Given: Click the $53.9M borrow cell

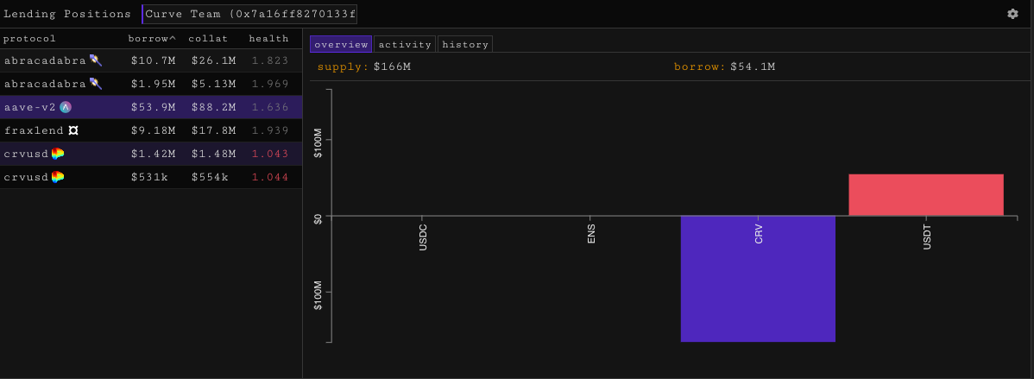Looking at the screenshot, I should (x=153, y=107).
